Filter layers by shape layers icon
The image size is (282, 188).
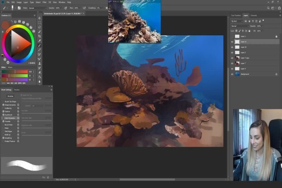(257, 21)
